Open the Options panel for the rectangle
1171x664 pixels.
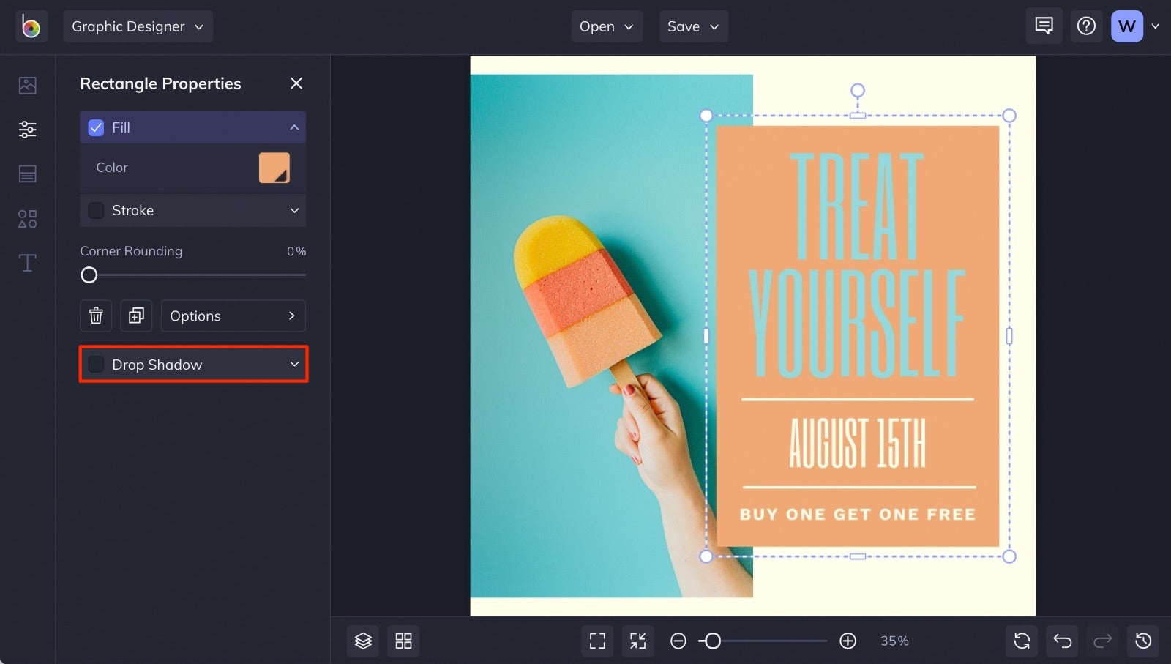coord(233,316)
